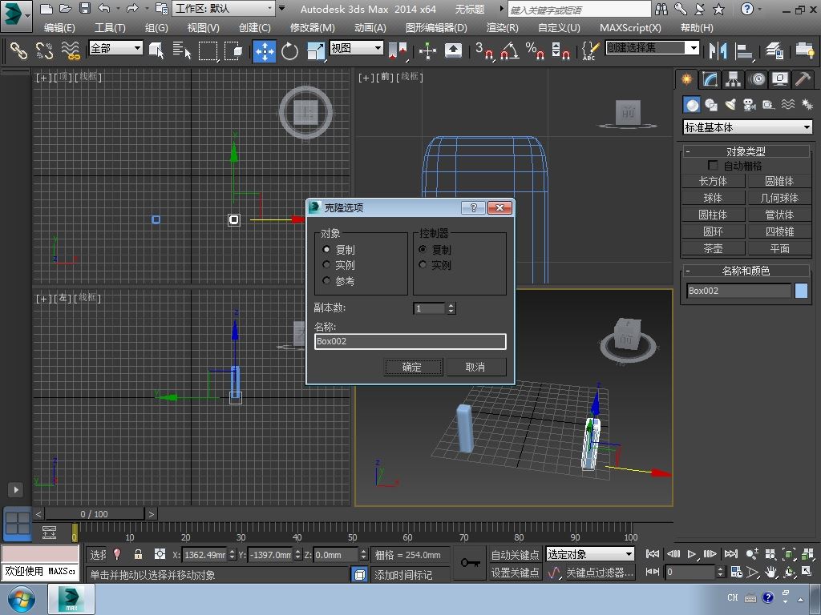The image size is (821, 615).
Task: Open the 全部 selection filter dropdown
Action: [115, 48]
